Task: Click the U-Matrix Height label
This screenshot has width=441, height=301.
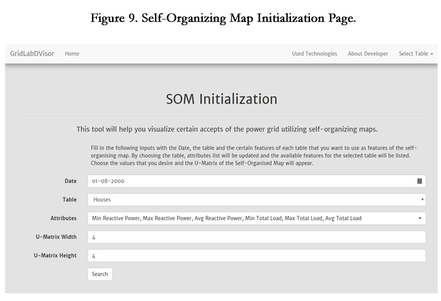Action: coord(55,256)
